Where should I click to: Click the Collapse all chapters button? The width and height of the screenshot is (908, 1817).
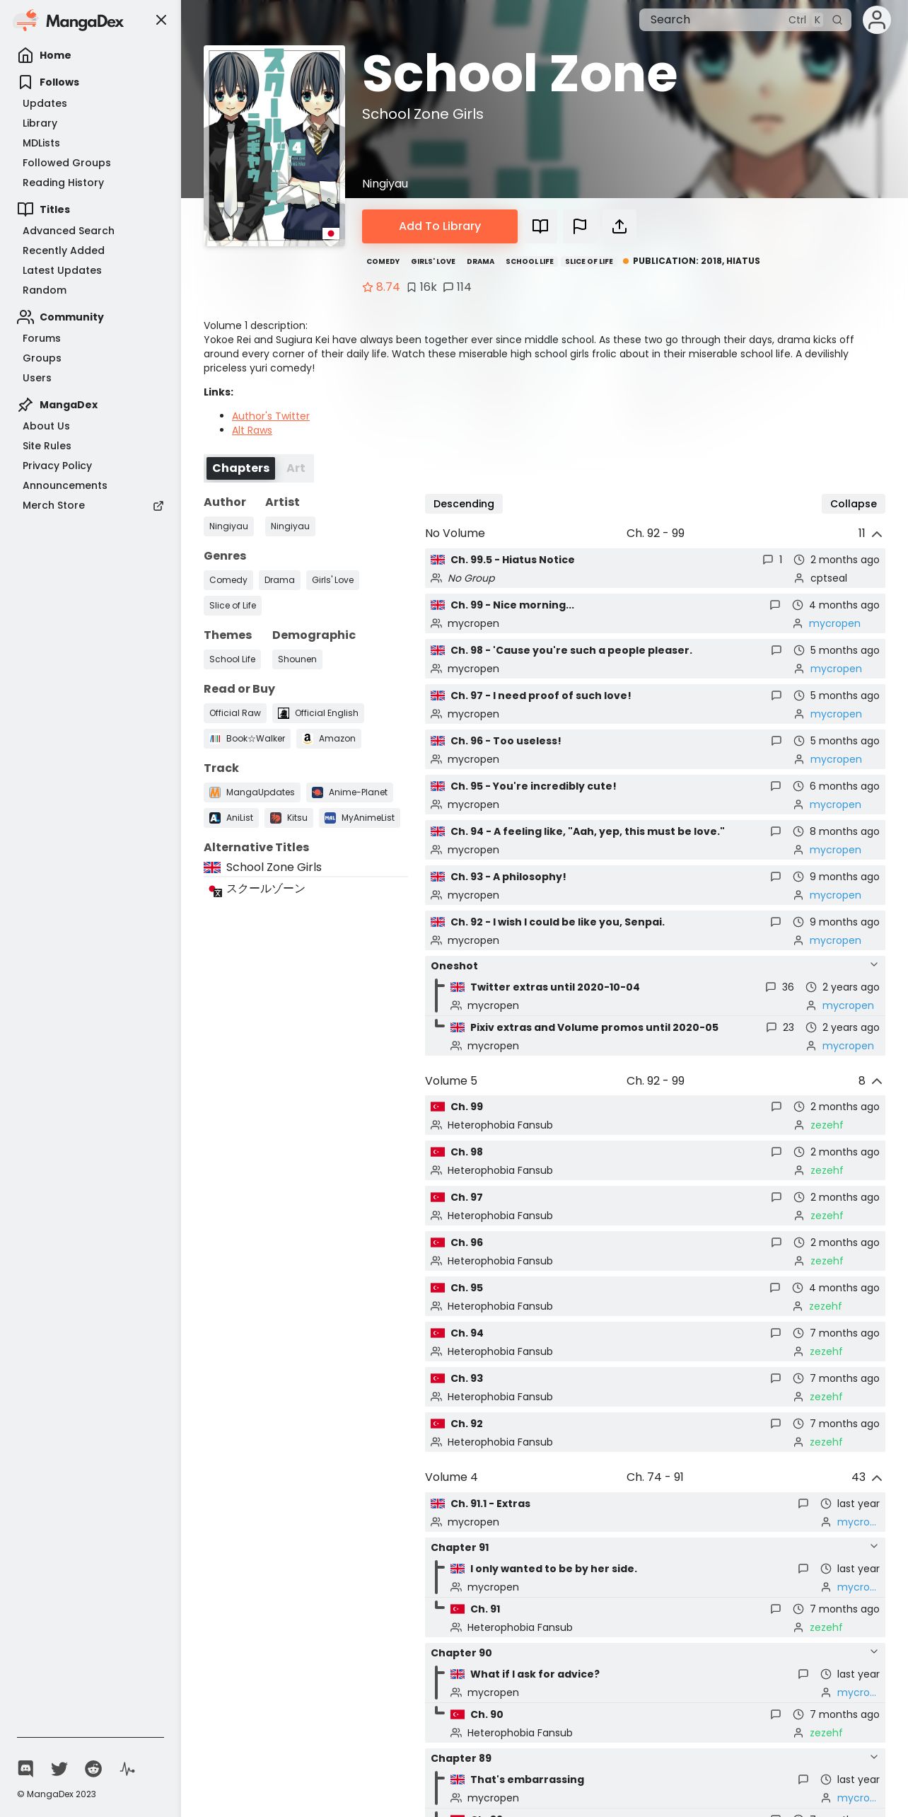(854, 504)
